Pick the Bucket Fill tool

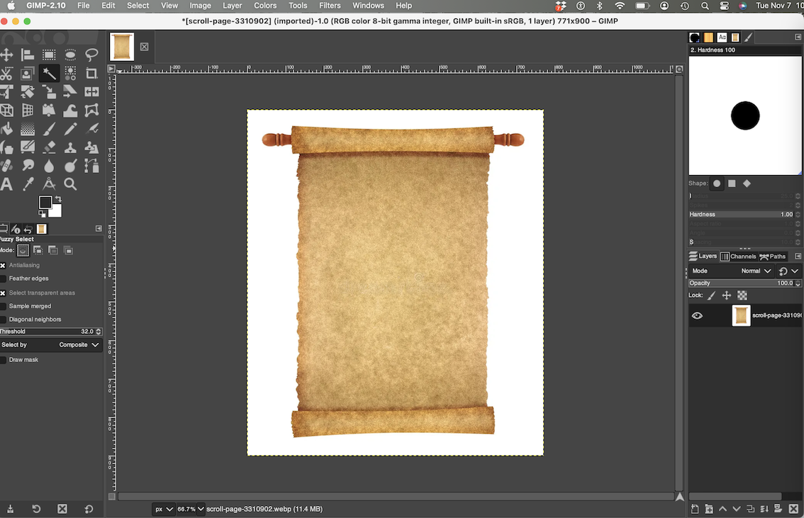click(x=6, y=129)
